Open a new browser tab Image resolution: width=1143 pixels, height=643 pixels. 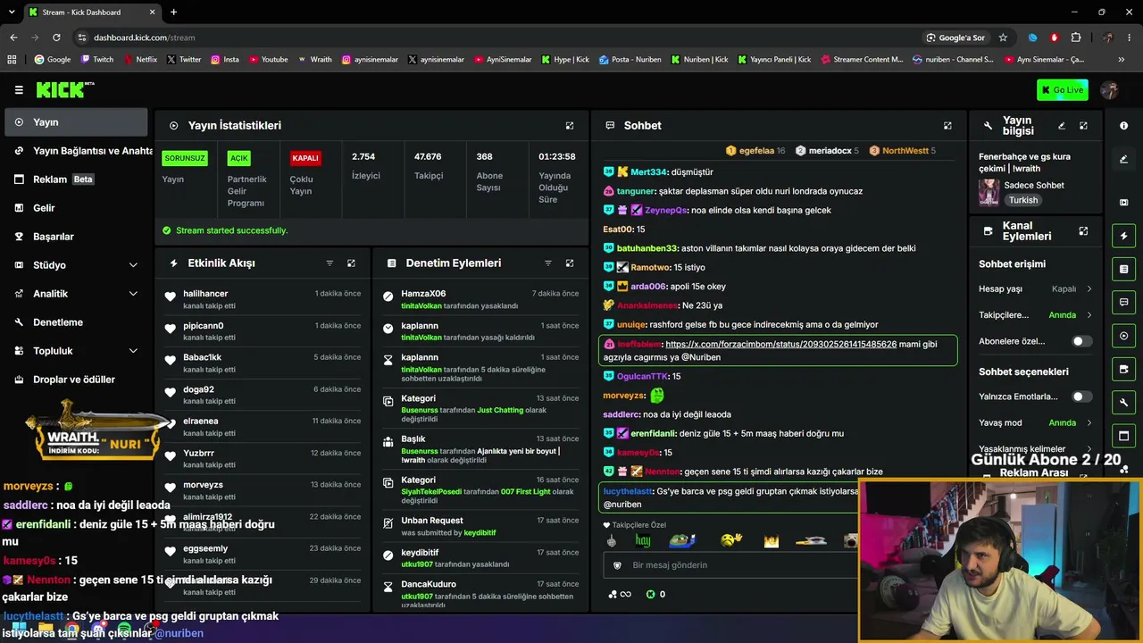click(x=173, y=13)
